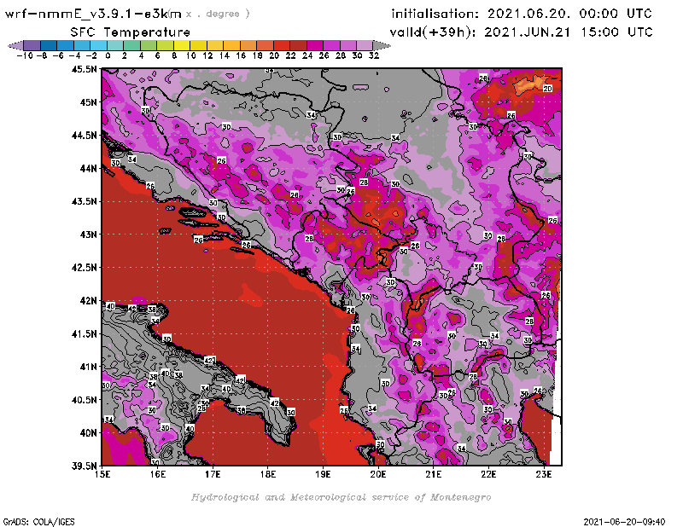Pick the magenta legend swatch between 24 and 26
The width and height of the screenshot is (683, 527).
pos(314,45)
